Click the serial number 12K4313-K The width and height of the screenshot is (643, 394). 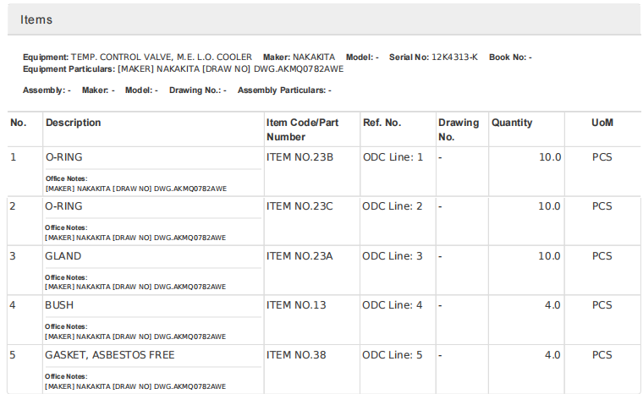point(454,57)
